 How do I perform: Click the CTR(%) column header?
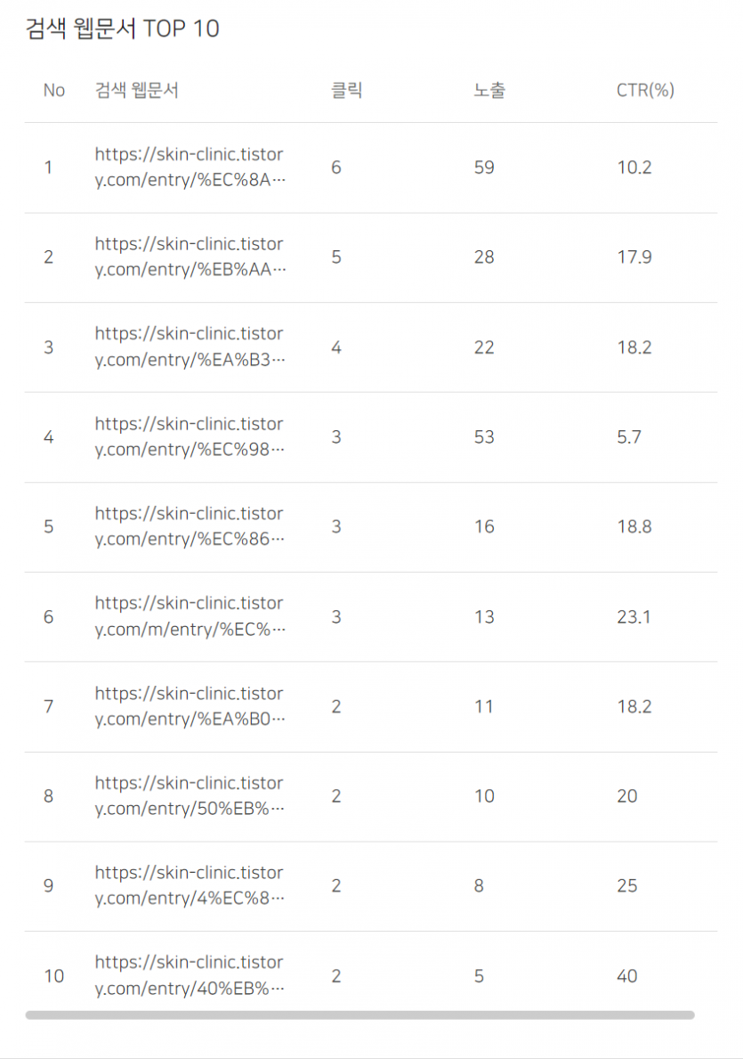(x=645, y=90)
